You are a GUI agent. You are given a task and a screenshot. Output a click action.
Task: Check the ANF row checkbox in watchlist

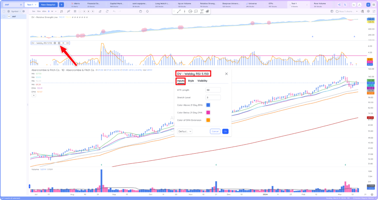(4, 17)
